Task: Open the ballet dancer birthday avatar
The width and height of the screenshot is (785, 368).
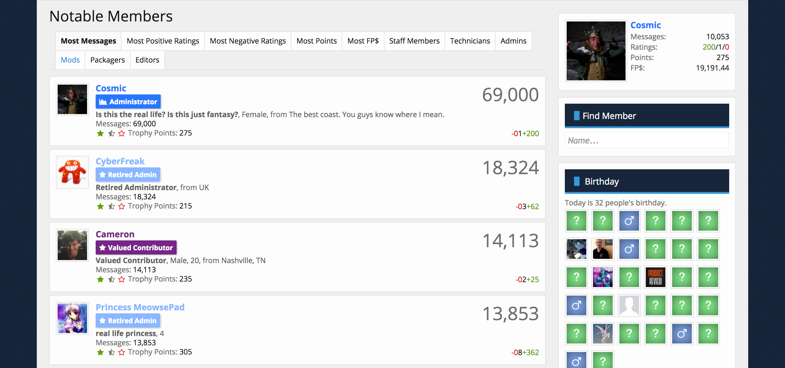Action: (603, 334)
